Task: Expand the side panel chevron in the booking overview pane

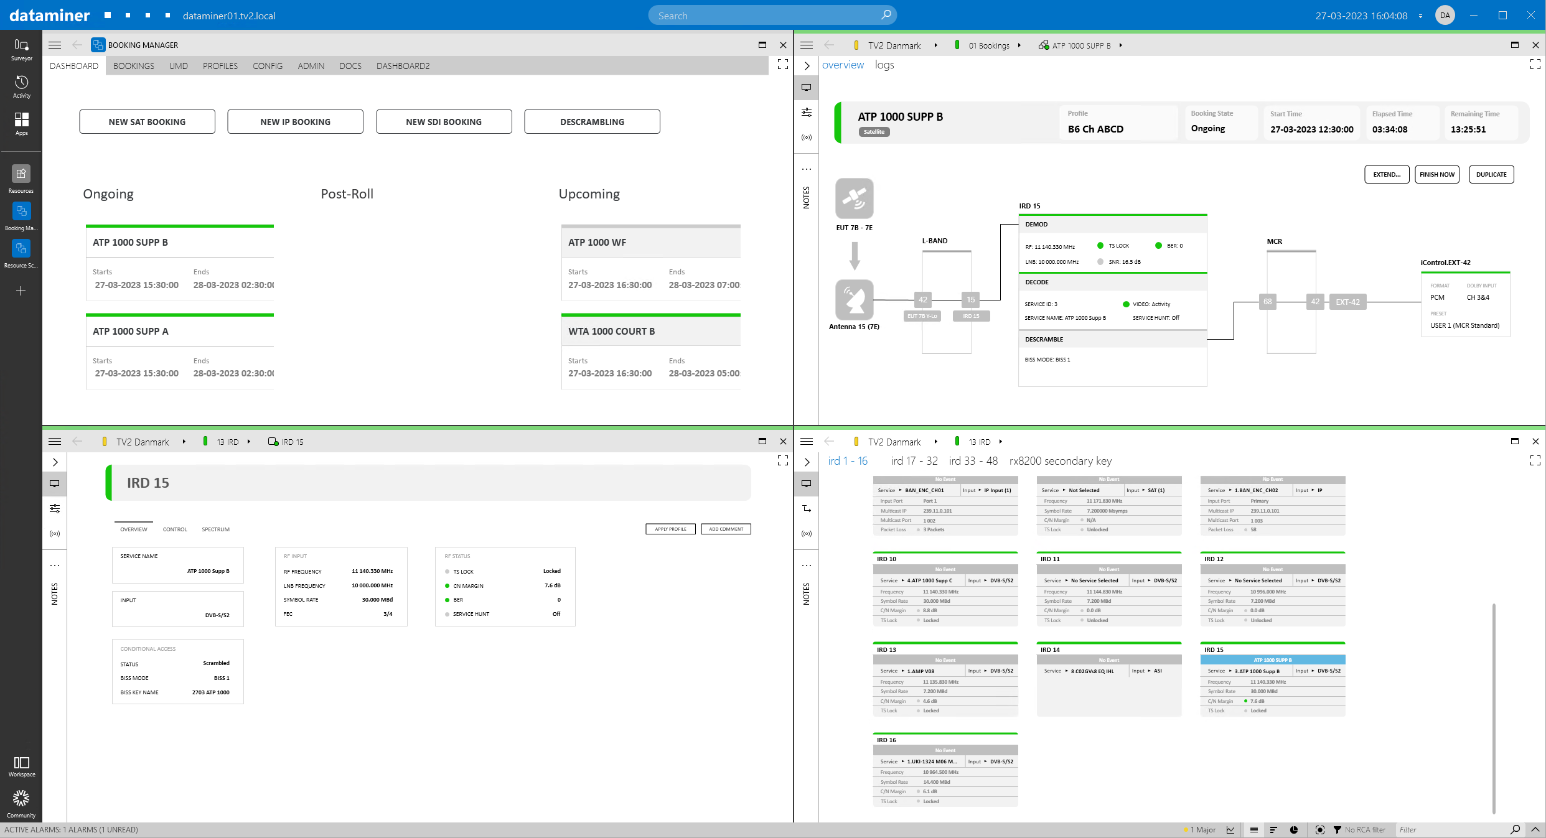Action: click(807, 66)
